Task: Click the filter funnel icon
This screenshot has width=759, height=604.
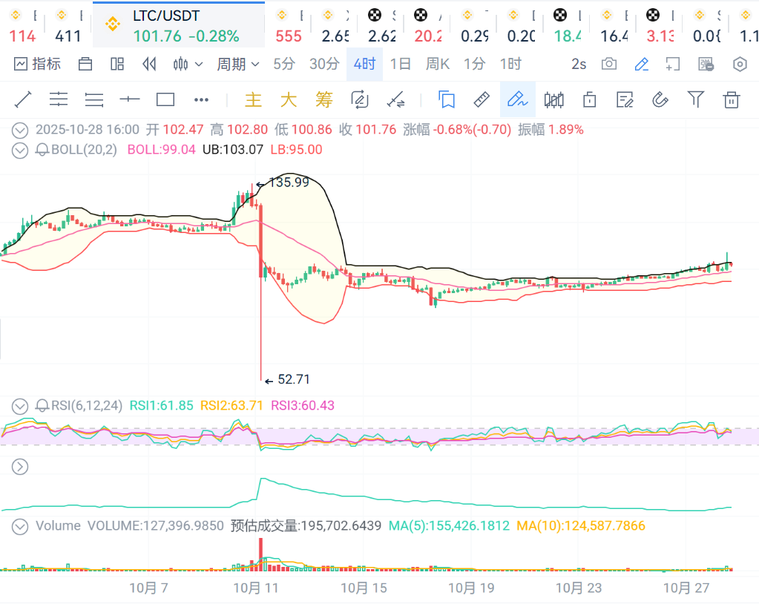Action: [695, 99]
